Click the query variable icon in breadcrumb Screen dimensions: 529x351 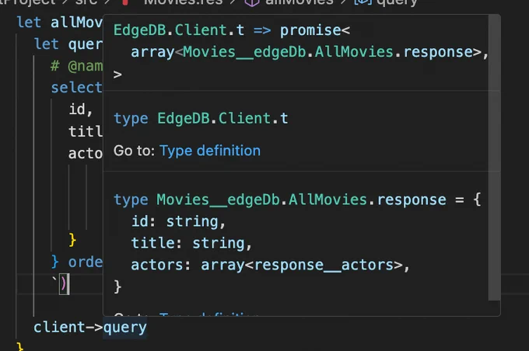pyautogui.click(x=363, y=2)
